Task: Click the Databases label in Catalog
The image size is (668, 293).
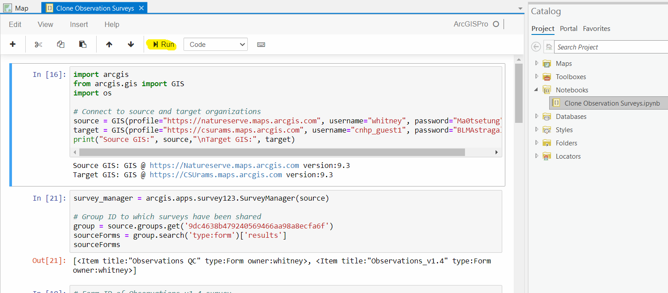Action: tap(571, 117)
